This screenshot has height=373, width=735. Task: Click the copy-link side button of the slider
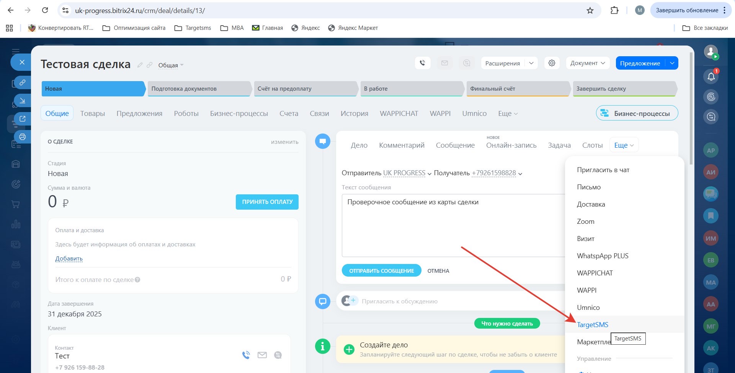pos(23,82)
